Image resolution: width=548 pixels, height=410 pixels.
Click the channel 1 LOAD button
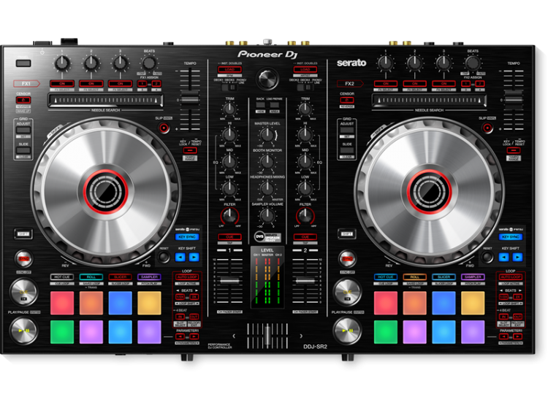229,69
